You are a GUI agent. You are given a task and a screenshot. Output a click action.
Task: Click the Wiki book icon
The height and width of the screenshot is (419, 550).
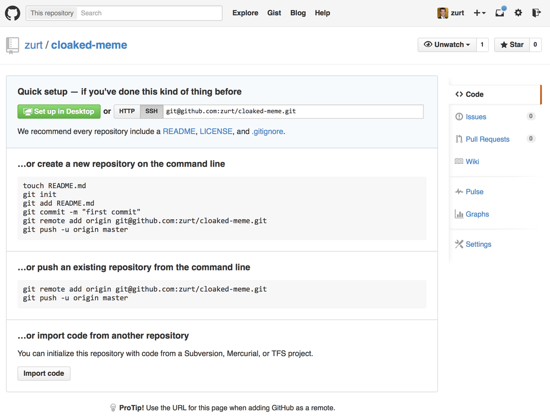459,162
